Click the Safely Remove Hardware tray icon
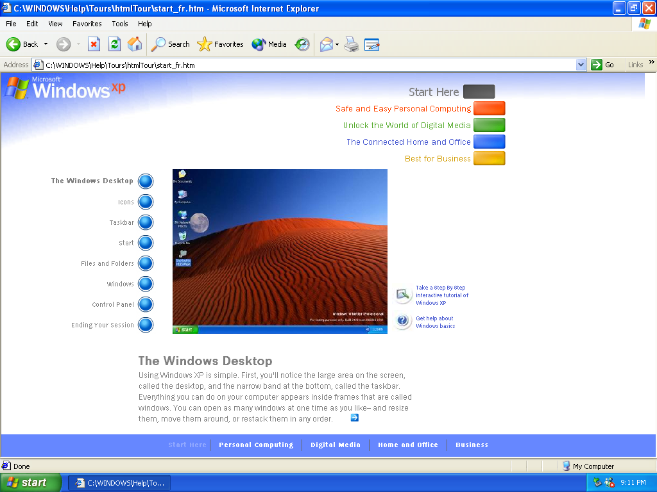657x492 pixels. [597, 482]
